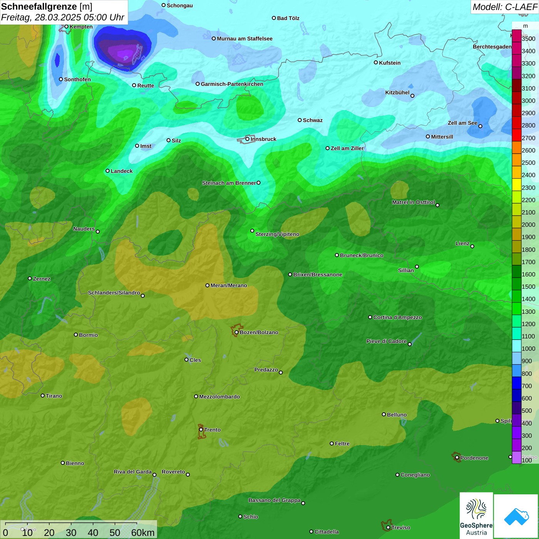539x539 pixels.
Task: Click the Bozen/Bolzano city marker
Action: click(236, 332)
